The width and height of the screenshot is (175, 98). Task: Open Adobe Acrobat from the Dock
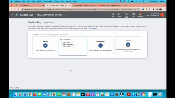coord(129,94)
